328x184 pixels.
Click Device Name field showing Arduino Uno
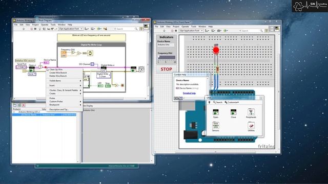pos(166,45)
